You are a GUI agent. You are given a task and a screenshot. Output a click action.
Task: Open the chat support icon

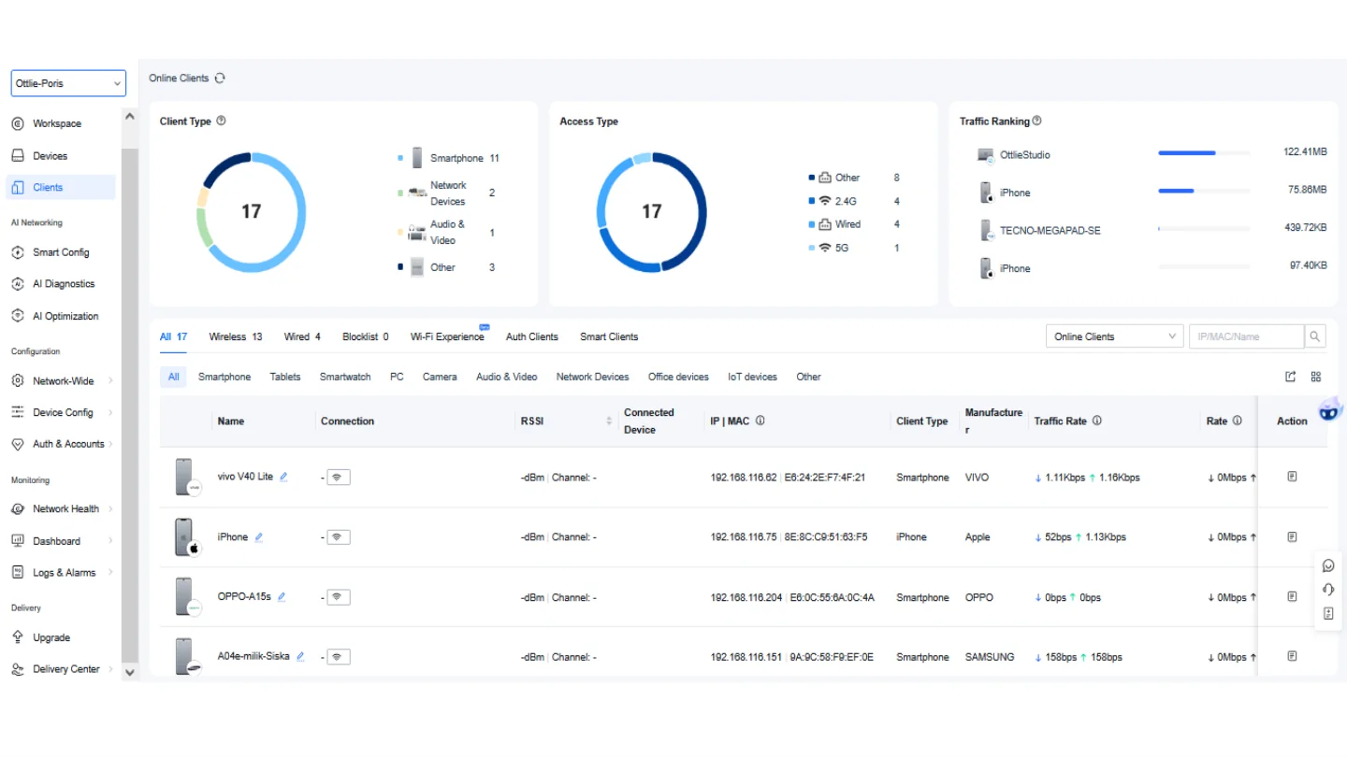click(1328, 565)
